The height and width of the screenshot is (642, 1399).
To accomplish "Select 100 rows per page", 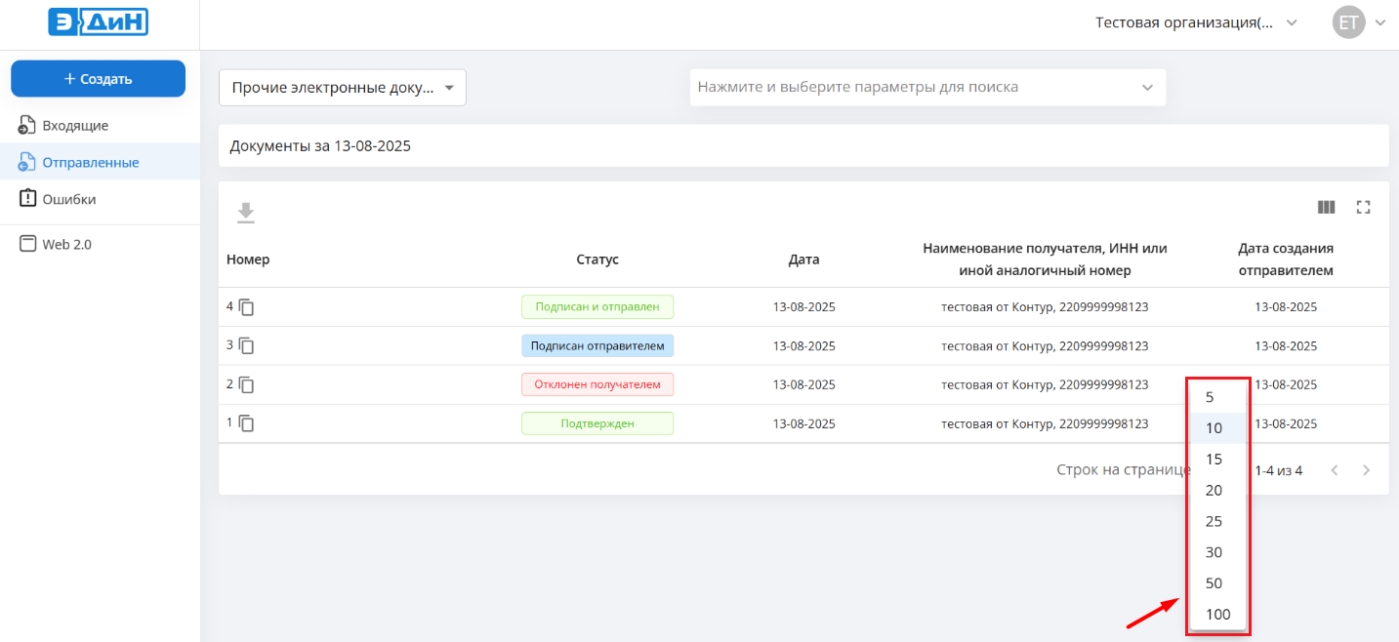I will (1217, 615).
